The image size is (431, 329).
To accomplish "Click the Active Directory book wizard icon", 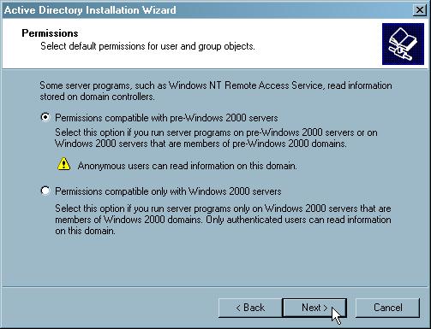I will [x=403, y=44].
